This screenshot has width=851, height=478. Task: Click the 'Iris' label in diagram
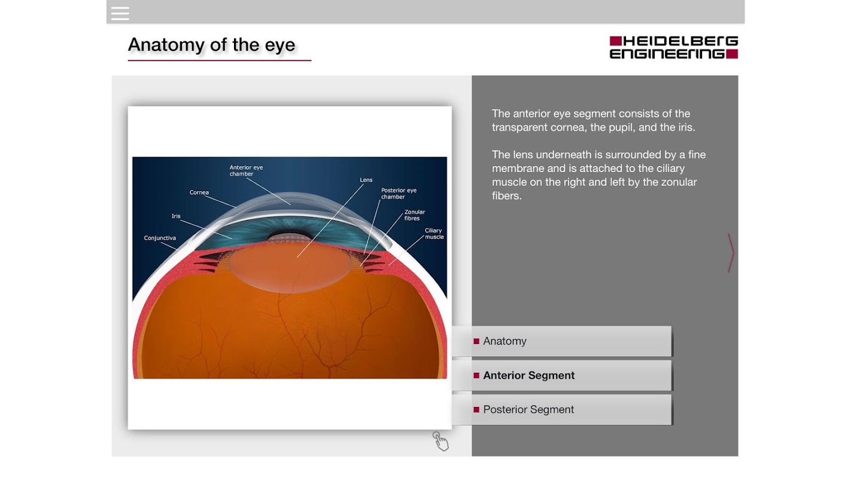176,216
